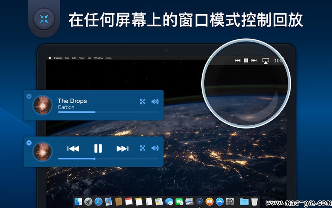Click the collapse-to-window mode round icon
332x208 pixels.
tap(44, 19)
